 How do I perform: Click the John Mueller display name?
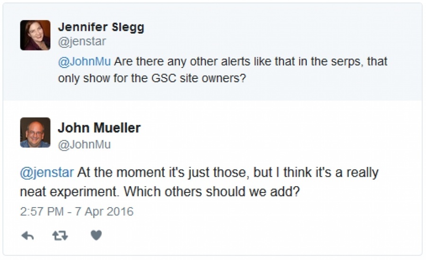click(x=99, y=128)
